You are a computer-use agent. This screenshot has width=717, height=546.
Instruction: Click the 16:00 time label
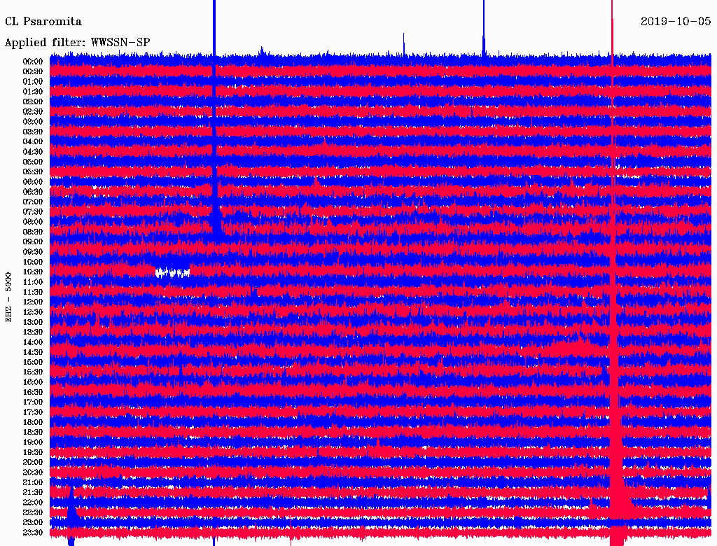(x=33, y=382)
